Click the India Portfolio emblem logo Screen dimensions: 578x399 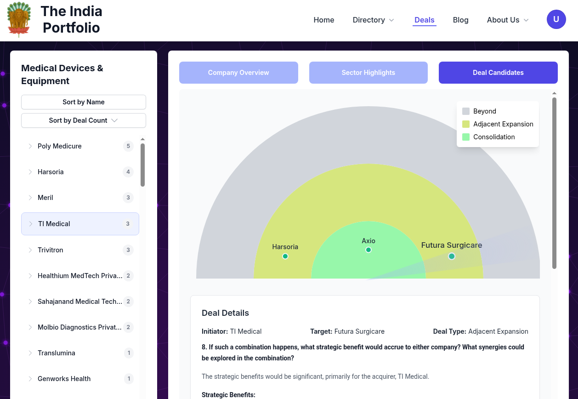19,20
